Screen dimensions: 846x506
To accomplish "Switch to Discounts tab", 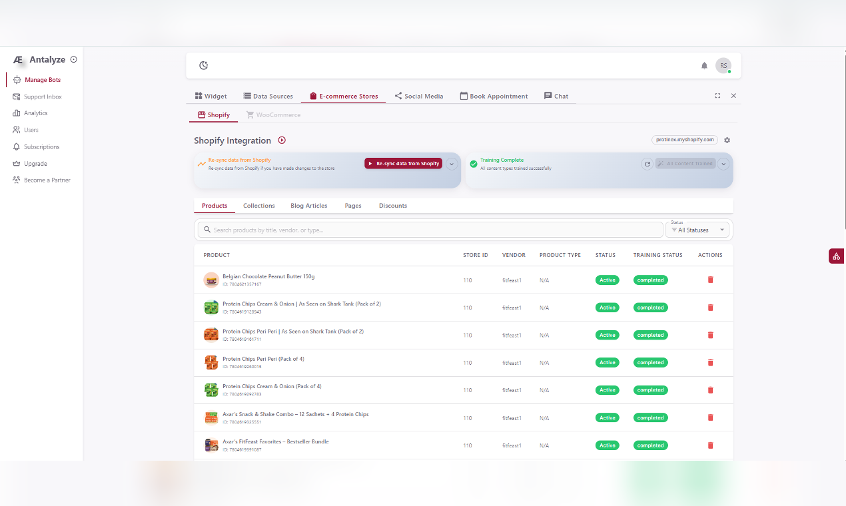I will (393, 206).
